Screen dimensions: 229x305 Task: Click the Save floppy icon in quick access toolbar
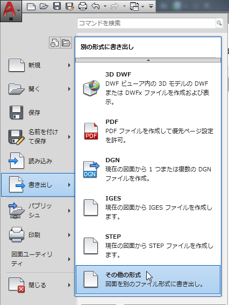(x=57, y=6)
